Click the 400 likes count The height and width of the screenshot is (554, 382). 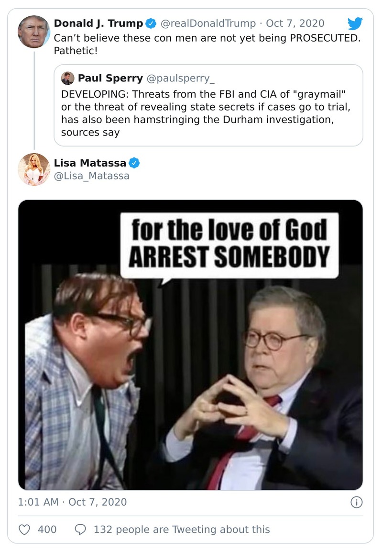(x=47, y=530)
